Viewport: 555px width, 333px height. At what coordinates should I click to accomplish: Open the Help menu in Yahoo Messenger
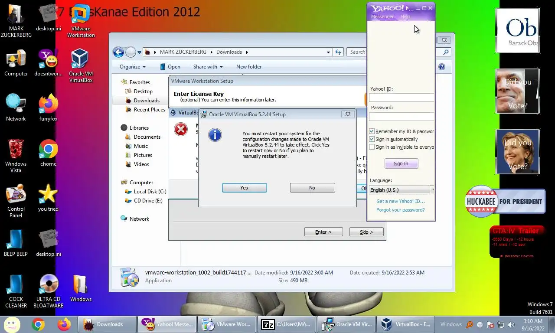click(x=405, y=16)
